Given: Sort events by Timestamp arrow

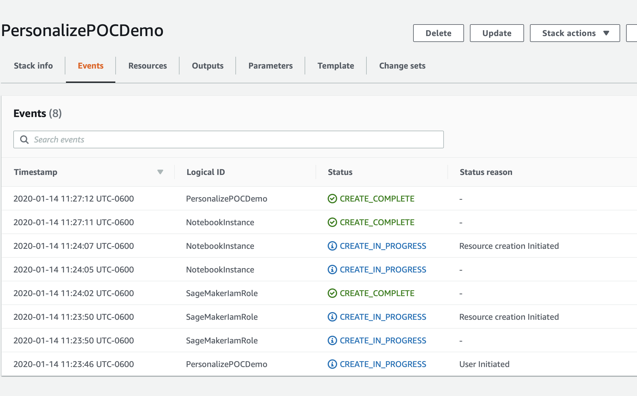Looking at the screenshot, I should pyautogui.click(x=160, y=172).
